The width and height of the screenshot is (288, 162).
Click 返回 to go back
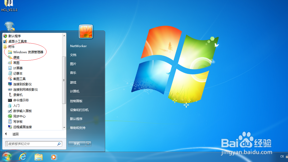[x=15, y=134]
